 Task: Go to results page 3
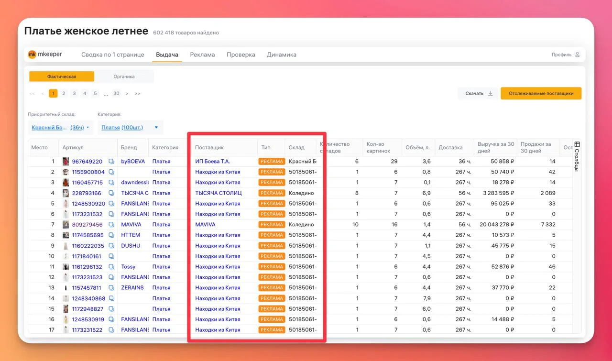pos(74,94)
